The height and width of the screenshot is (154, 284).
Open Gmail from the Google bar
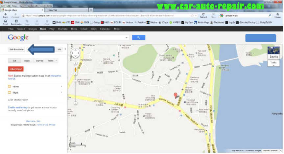84,29
